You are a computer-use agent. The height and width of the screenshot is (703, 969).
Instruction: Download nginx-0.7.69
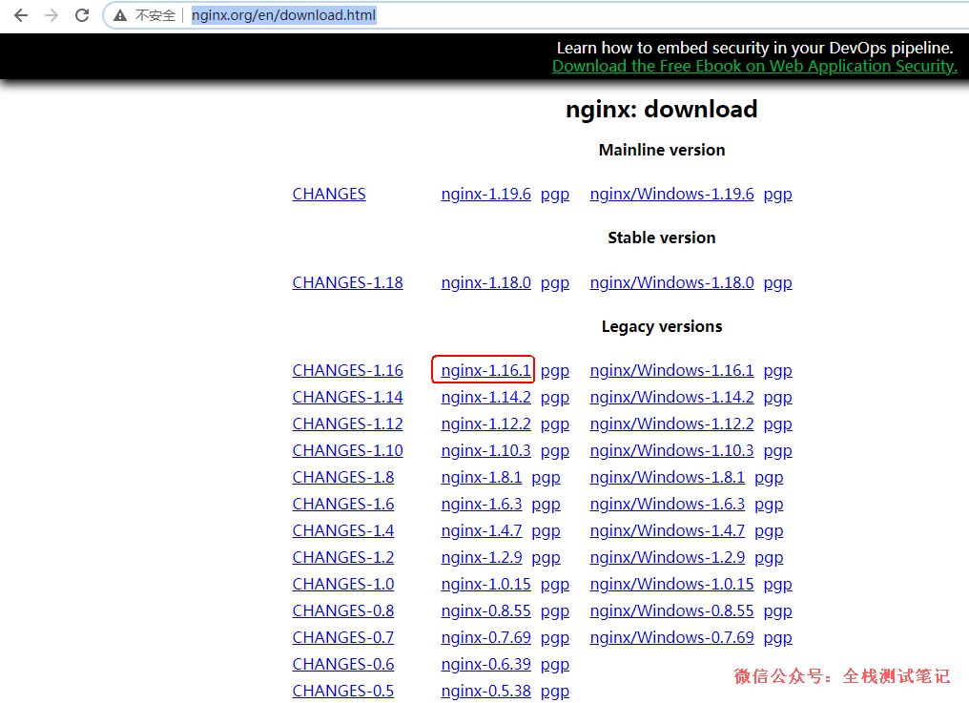pos(485,637)
